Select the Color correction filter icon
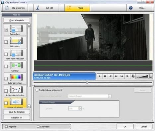Screen dimensions: 155x131 click(x=16, y=77)
